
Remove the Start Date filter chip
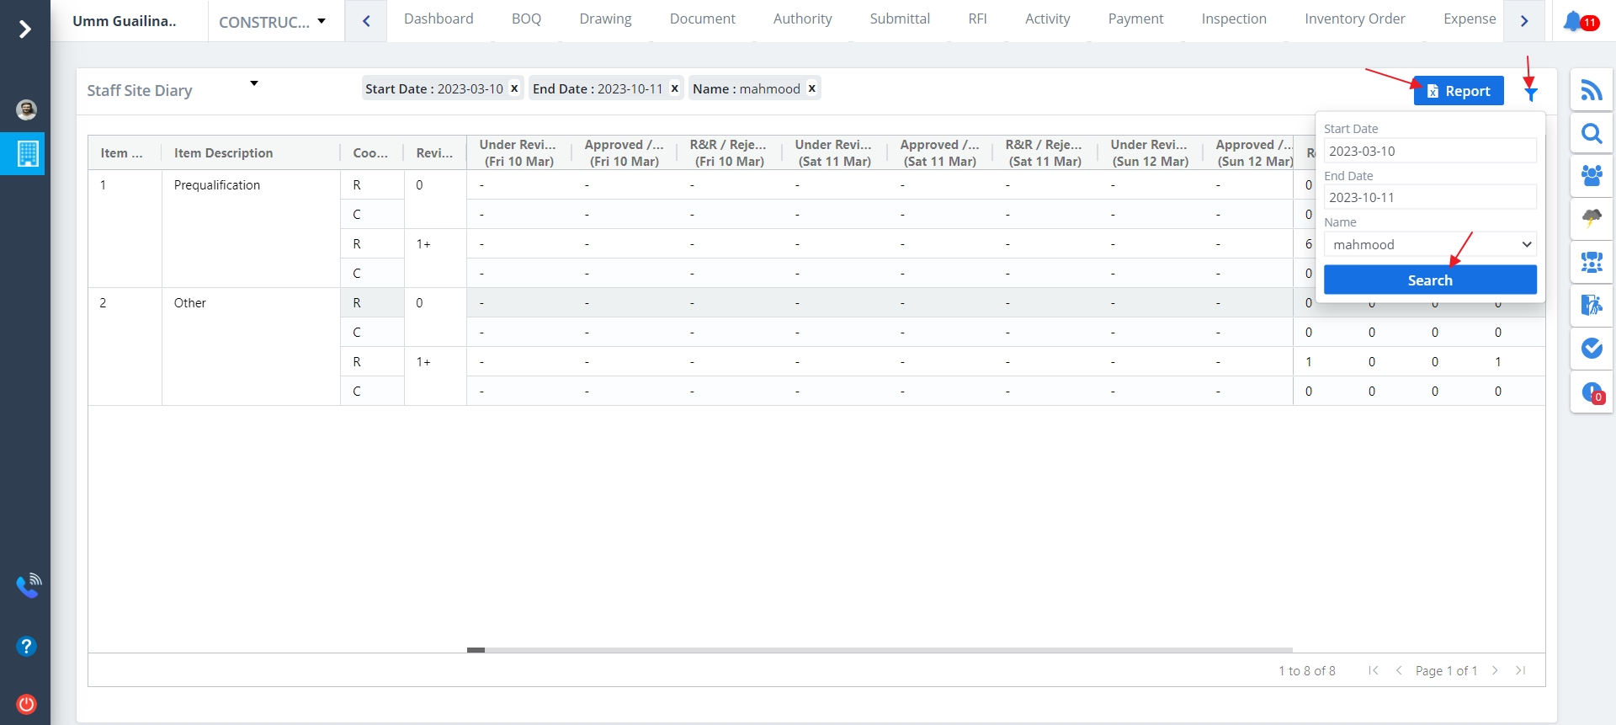pos(514,88)
